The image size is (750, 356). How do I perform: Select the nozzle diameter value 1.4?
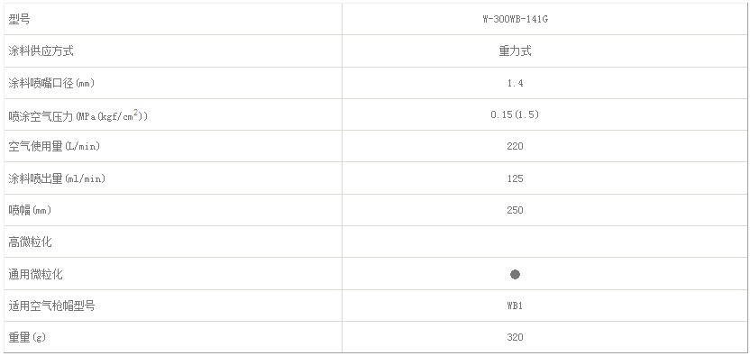click(515, 83)
